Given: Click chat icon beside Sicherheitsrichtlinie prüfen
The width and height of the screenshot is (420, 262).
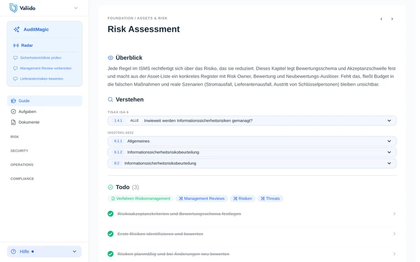Looking at the screenshot, I should coord(15,58).
